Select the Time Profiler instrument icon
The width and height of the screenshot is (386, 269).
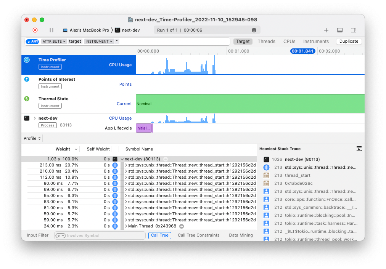(27, 60)
